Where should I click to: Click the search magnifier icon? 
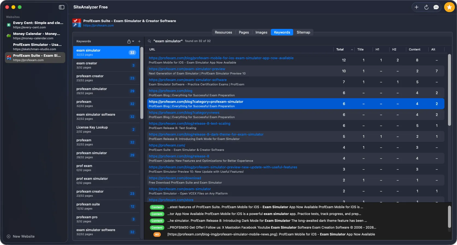click(149, 41)
